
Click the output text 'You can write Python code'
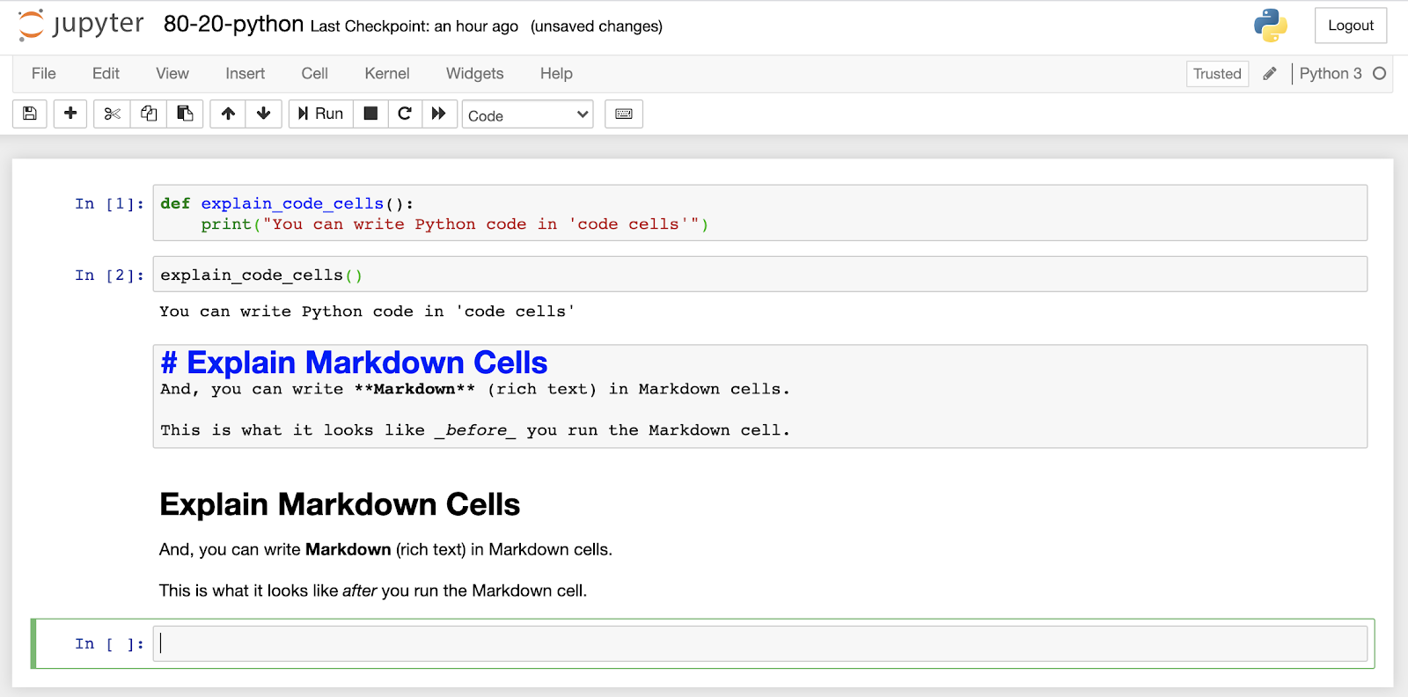[367, 312]
